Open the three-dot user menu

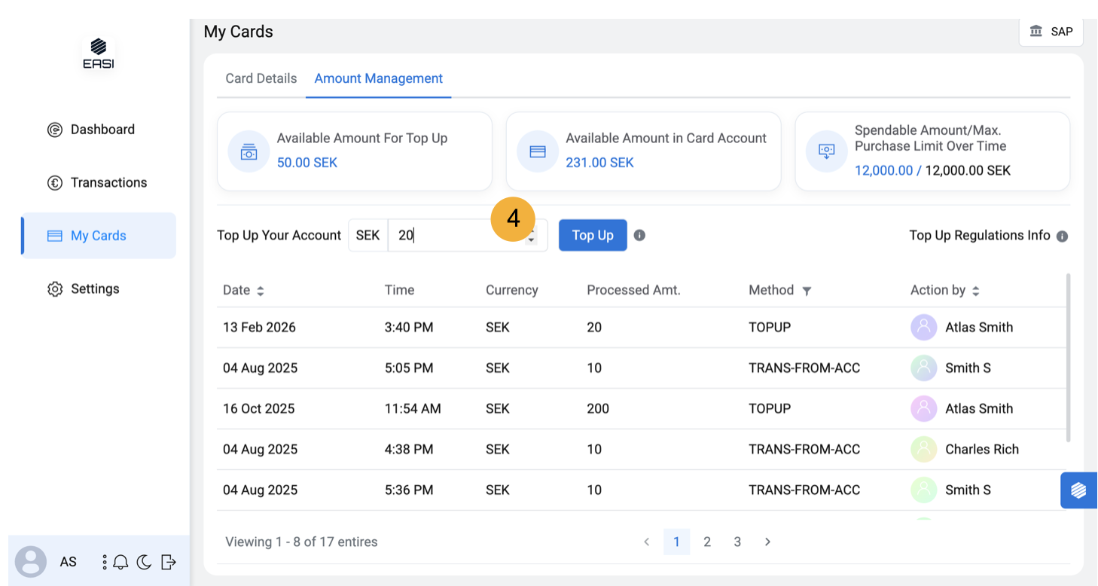pyautogui.click(x=104, y=562)
